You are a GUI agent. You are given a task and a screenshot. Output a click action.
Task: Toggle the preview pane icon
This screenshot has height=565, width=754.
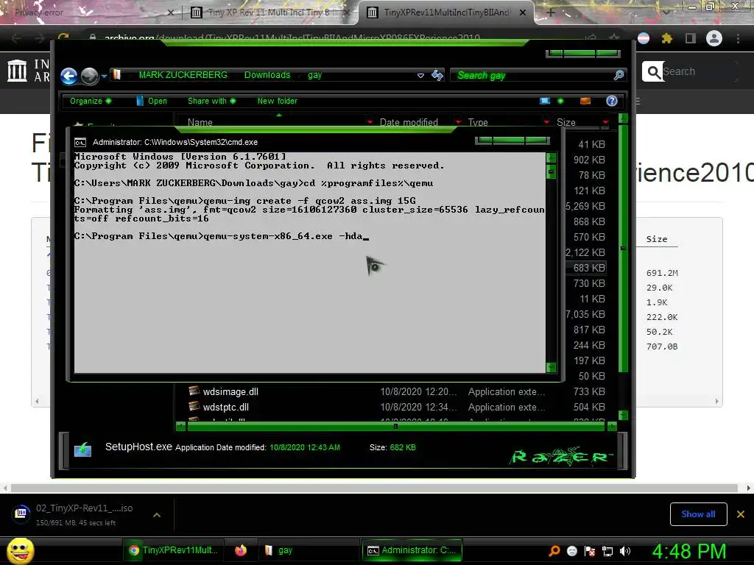point(585,101)
